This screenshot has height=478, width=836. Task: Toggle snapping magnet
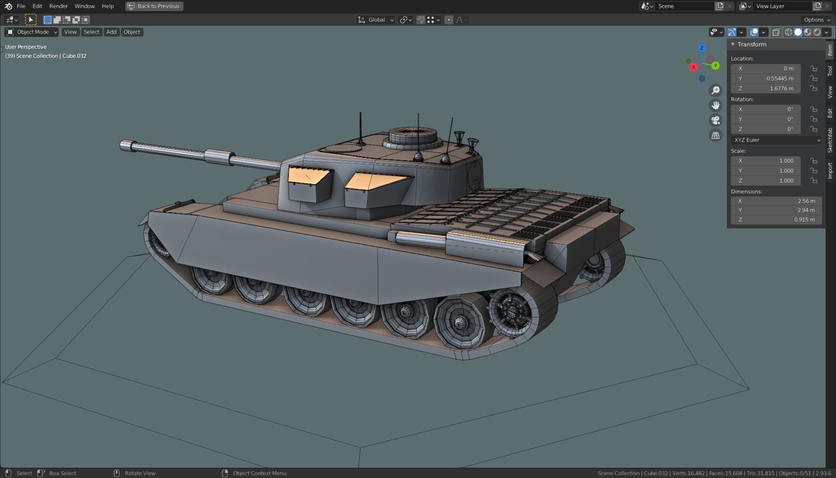click(x=421, y=20)
